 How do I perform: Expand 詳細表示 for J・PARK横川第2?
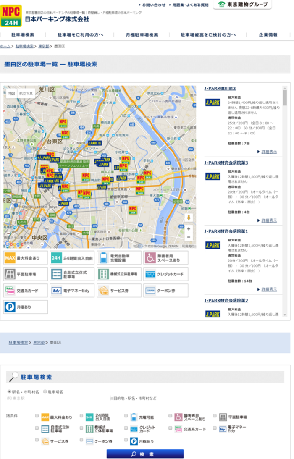269,152
